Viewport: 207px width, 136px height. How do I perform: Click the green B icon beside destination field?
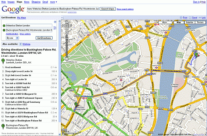(4, 30)
